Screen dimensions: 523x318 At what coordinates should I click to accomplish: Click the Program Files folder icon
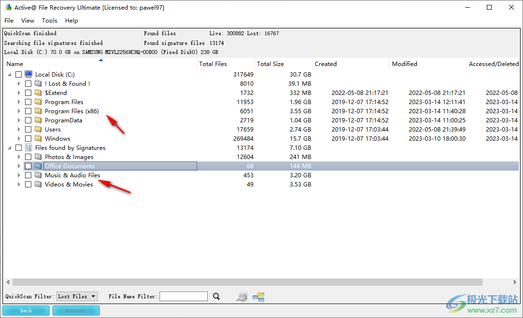(x=39, y=102)
